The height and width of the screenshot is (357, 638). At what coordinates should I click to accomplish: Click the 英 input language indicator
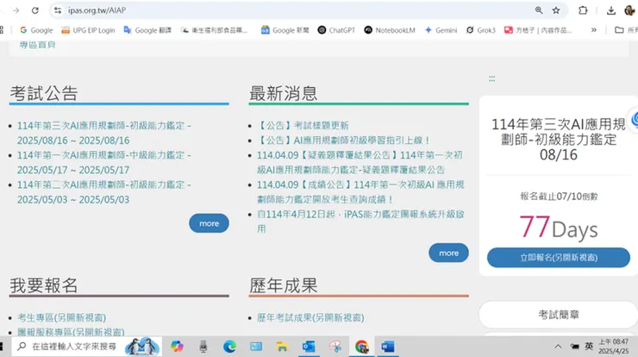pyautogui.click(x=589, y=346)
